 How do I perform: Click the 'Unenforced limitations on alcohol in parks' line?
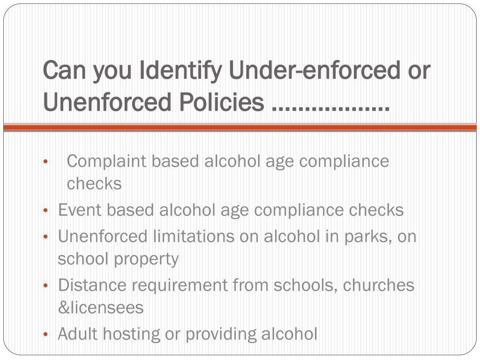[237, 237]
